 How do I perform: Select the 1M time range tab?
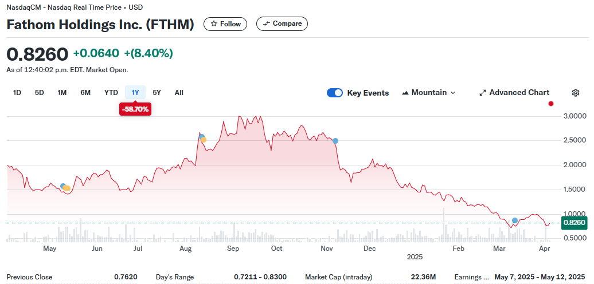pyautogui.click(x=62, y=93)
